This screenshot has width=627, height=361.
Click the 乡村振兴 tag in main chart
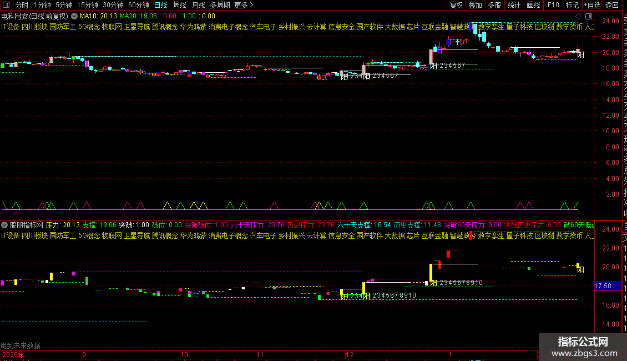(x=291, y=27)
